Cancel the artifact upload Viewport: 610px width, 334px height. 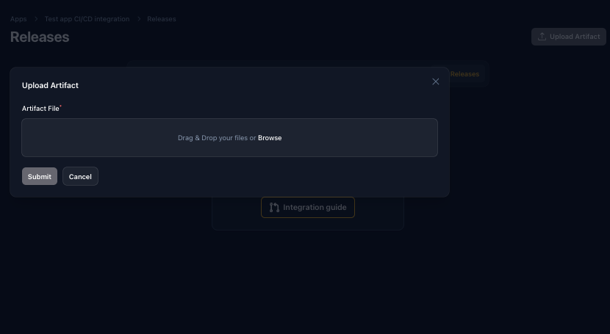80,177
